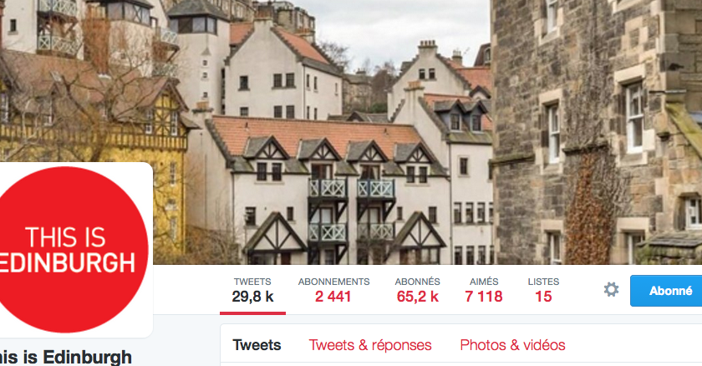Click the 65,2 k followers count
This screenshot has width=702, height=366.
(417, 297)
